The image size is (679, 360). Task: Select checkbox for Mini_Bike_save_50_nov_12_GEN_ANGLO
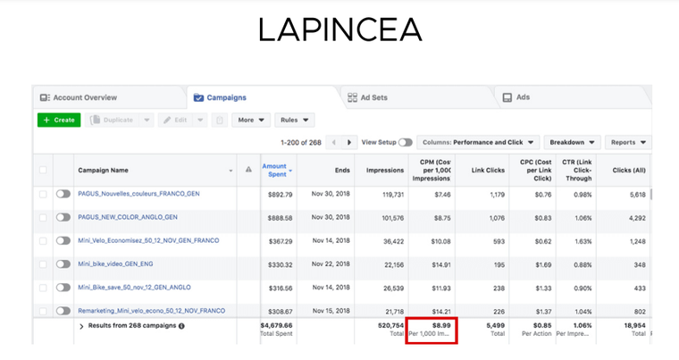[43, 288]
